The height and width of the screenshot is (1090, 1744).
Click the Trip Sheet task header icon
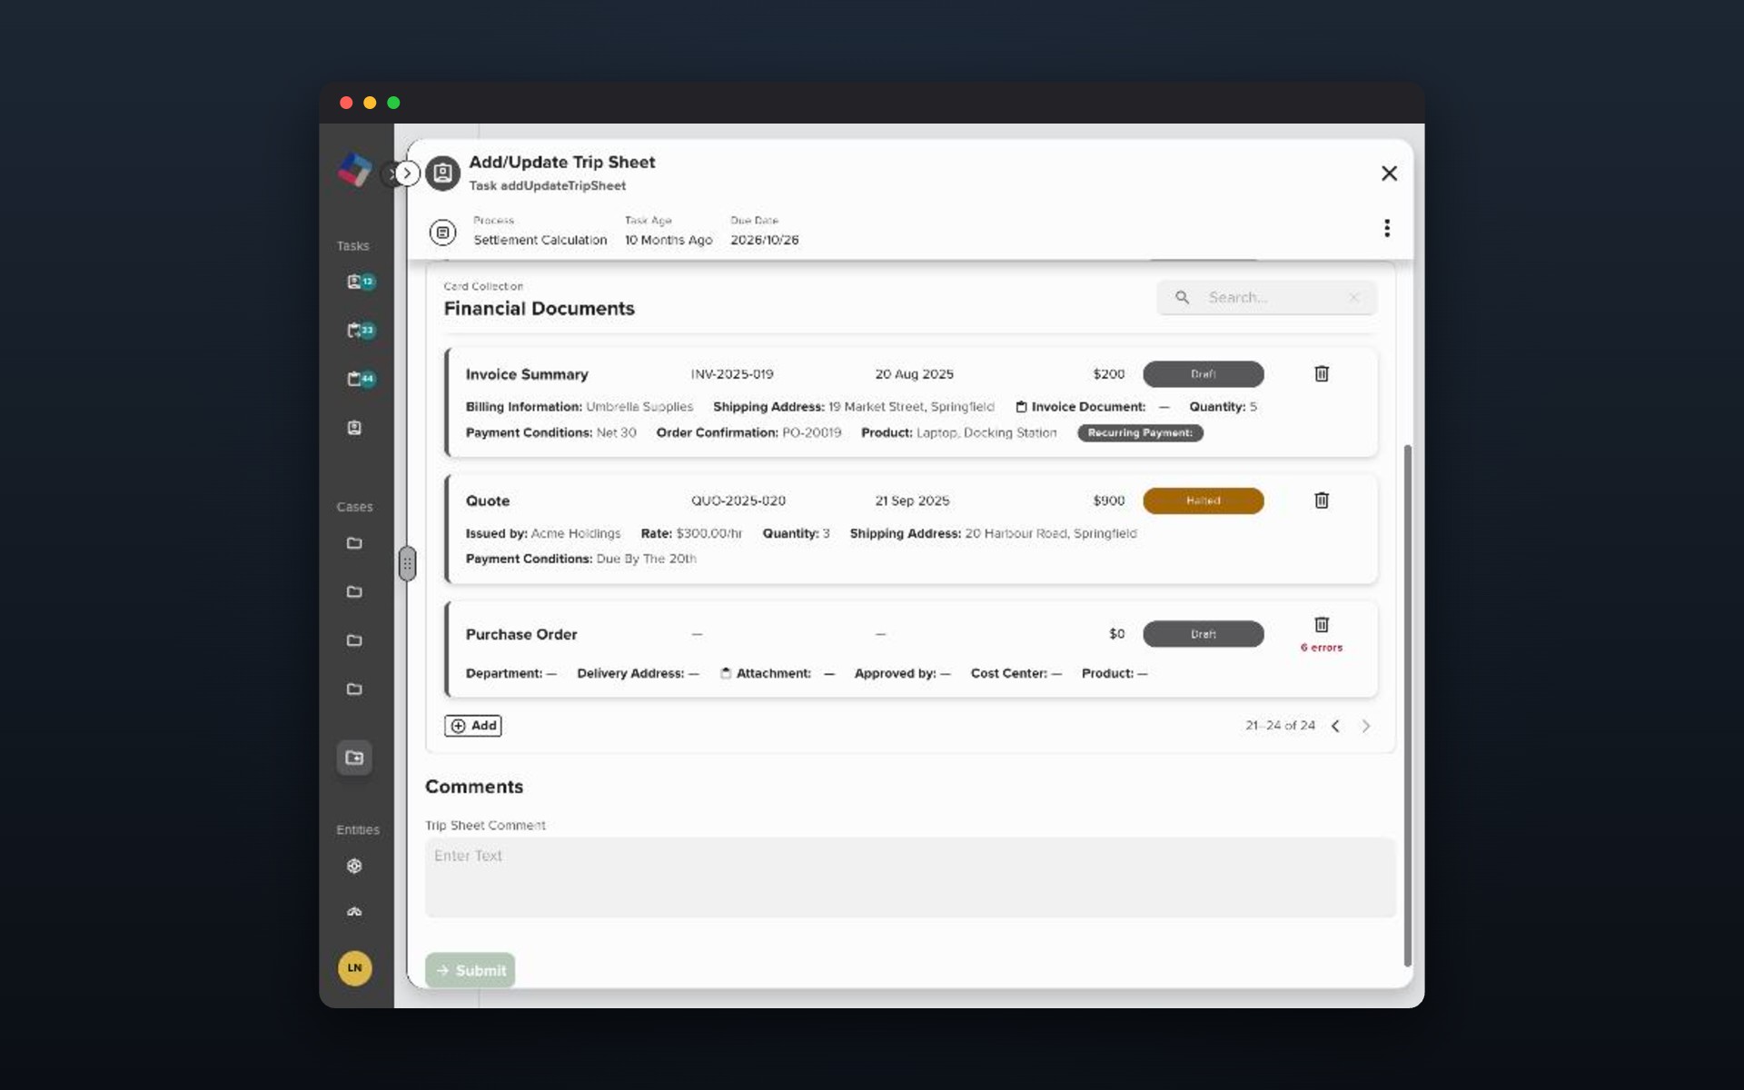(442, 173)
